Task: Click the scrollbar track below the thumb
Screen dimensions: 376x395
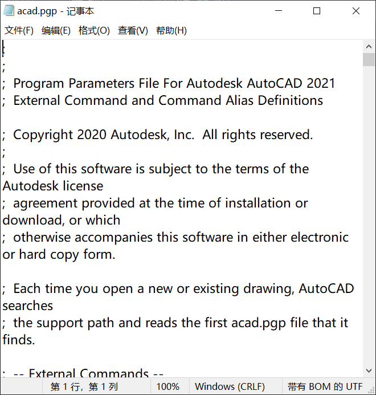Action: (x=369, y=228)
